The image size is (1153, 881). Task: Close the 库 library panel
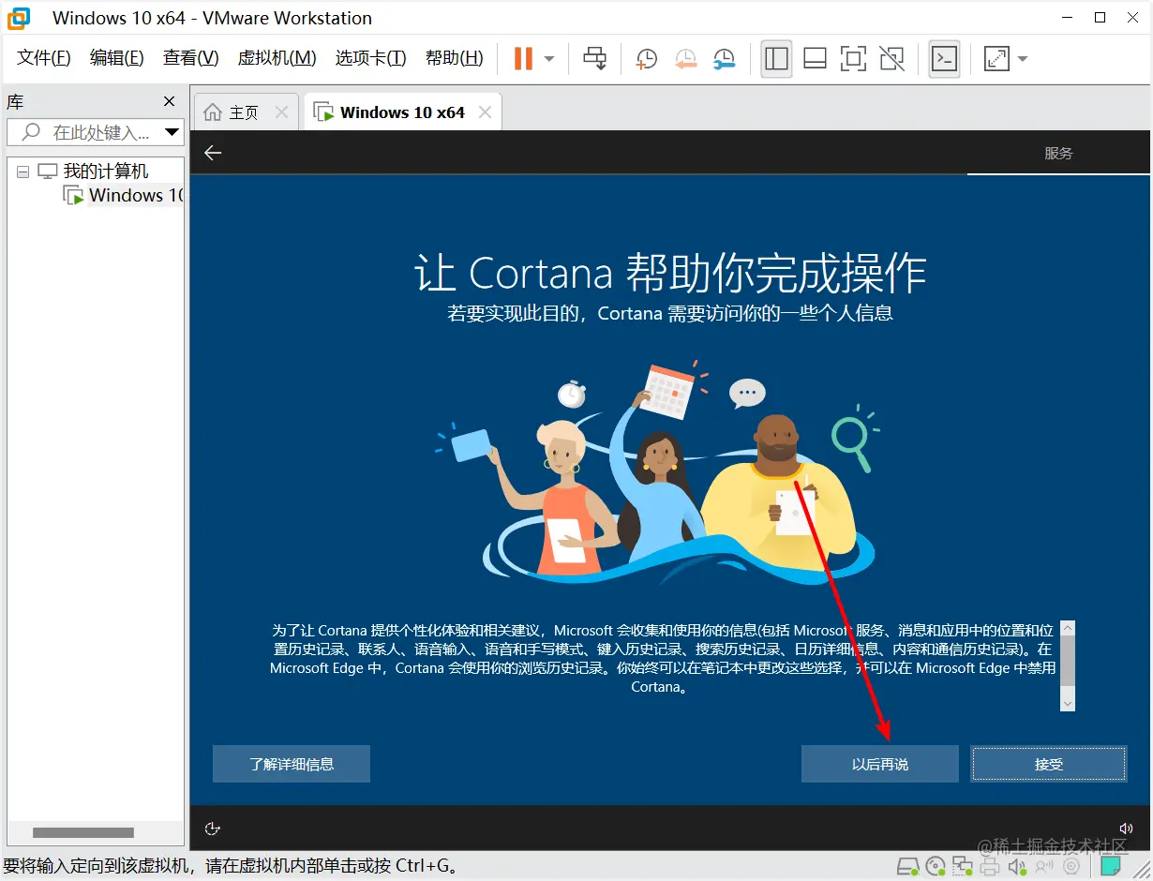(x=169, y=101)
